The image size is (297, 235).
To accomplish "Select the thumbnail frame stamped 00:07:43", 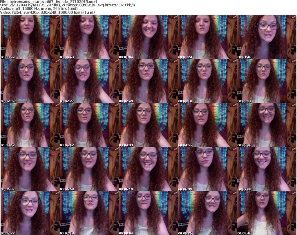I will [x=89, y=213].
